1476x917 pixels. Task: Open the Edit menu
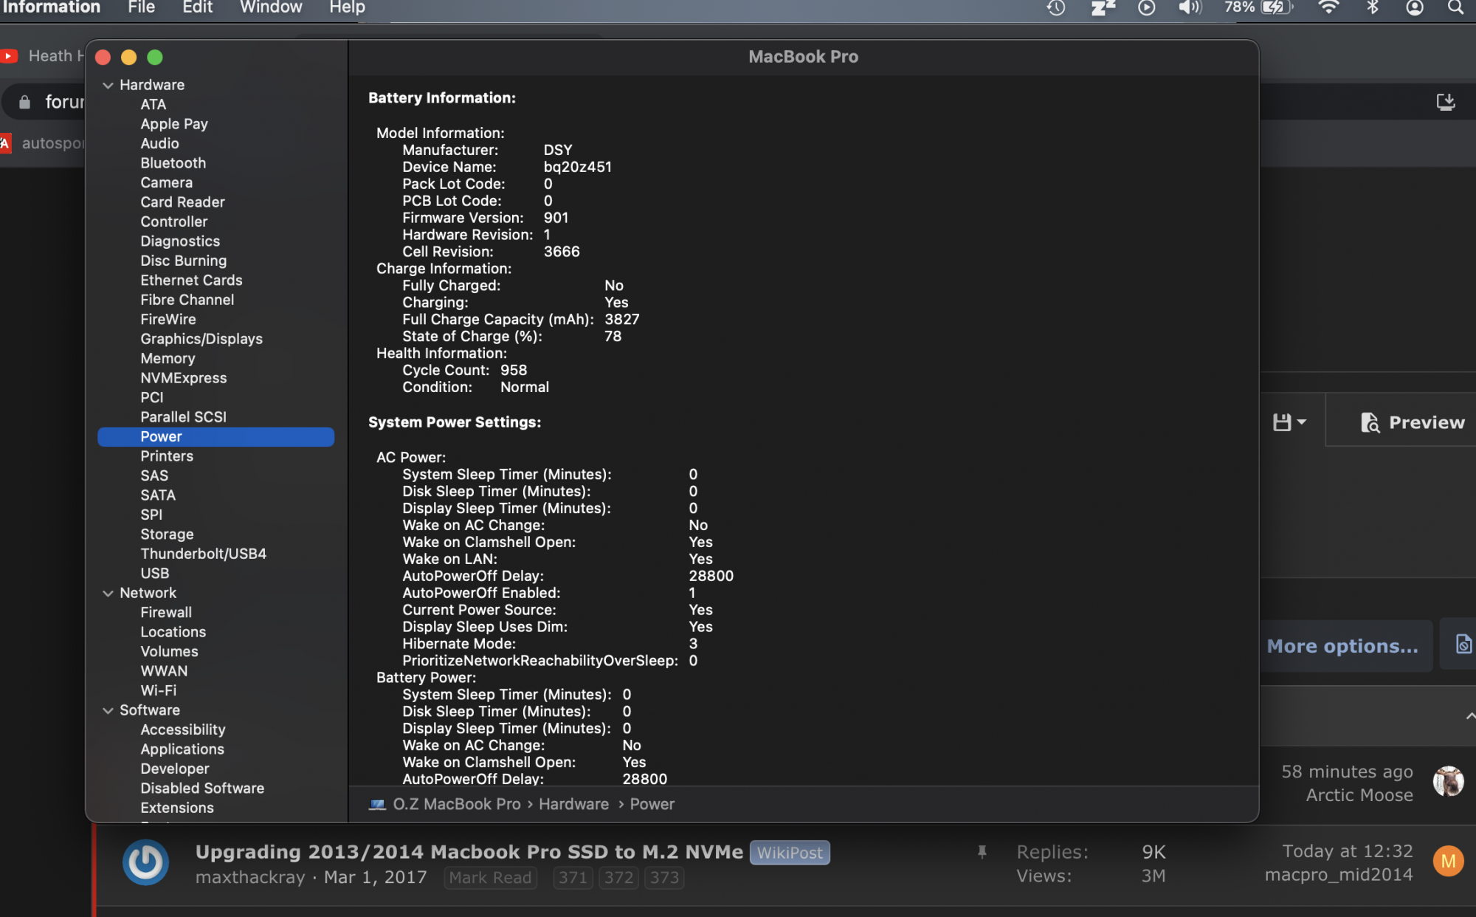(x=198, y=7)
